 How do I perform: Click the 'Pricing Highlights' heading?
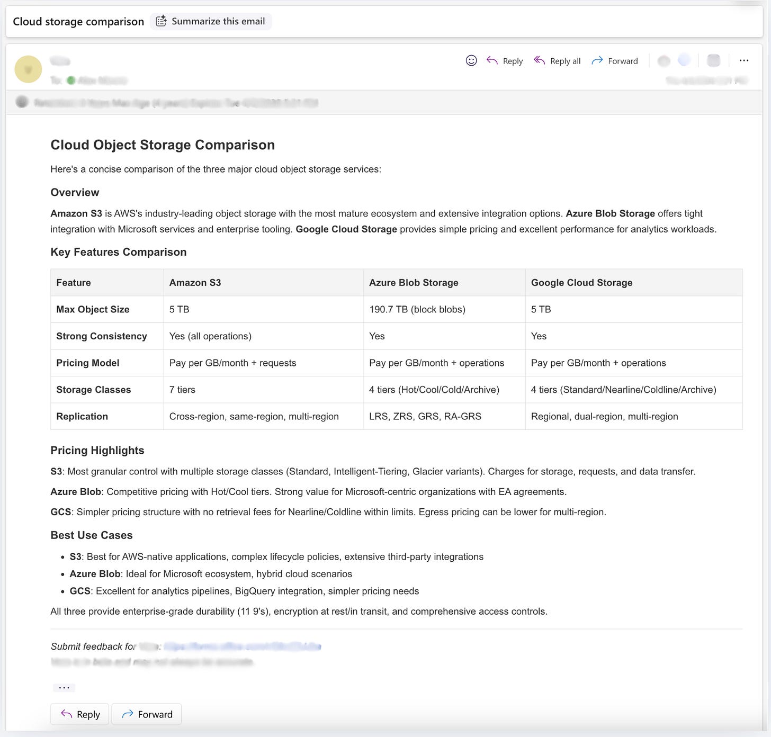click(97, 451)
